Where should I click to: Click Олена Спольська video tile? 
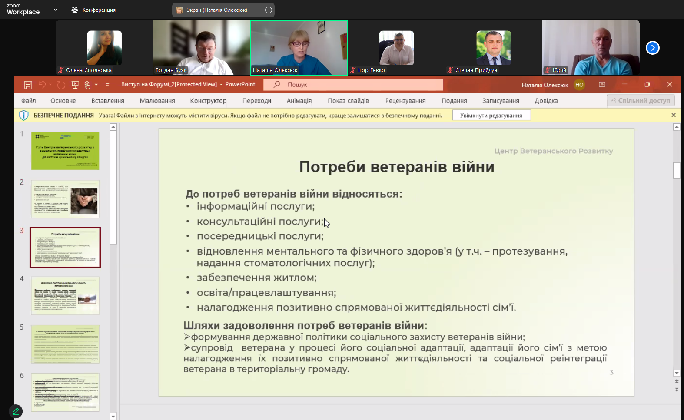[x=104, y=48]
